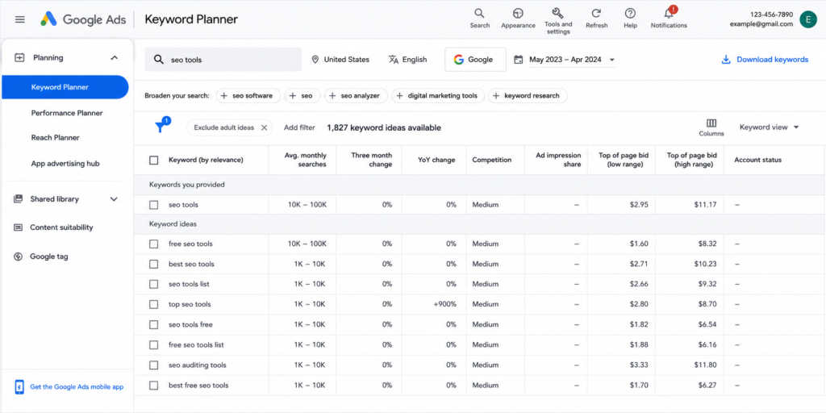Collapse the Planning section chevron

[x=114, y=58]
